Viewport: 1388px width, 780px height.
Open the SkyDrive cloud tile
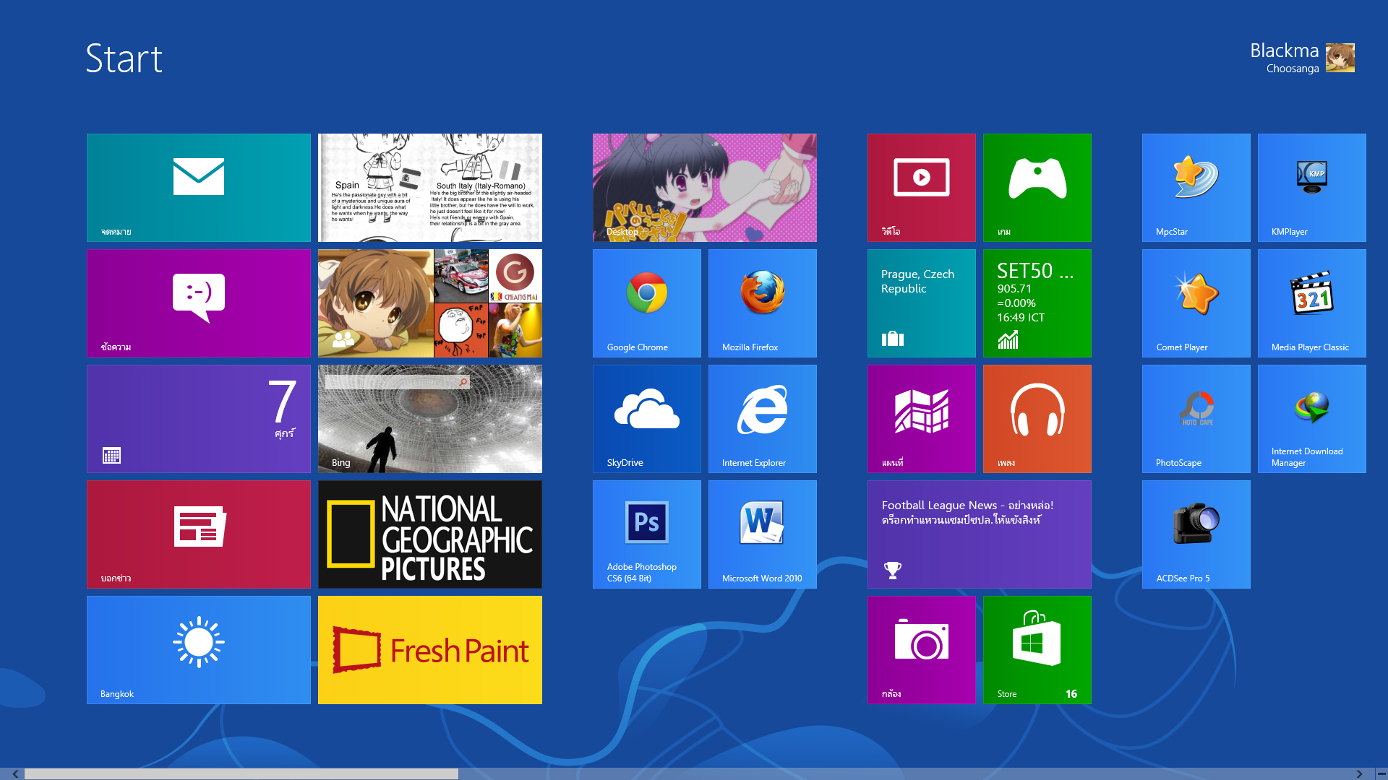[646, 418]
